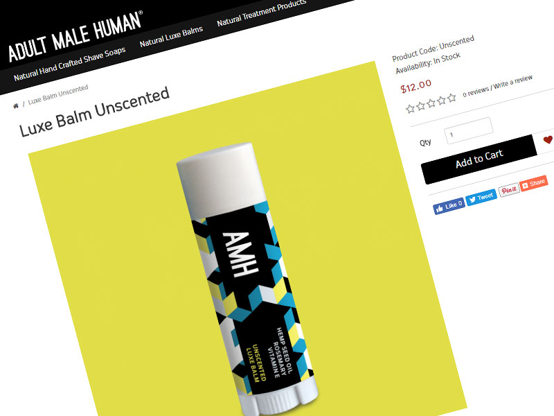
Task: Click the orange Share button
Action: click(x=533, y=183)
